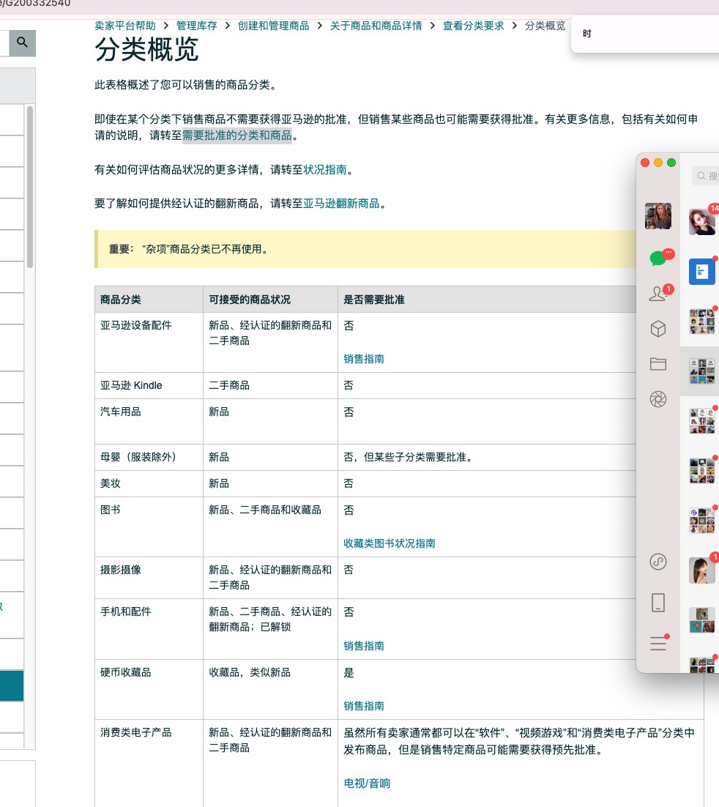Click the 分类概览 page heading
The image size is (719, 807).
pos(146,50)
